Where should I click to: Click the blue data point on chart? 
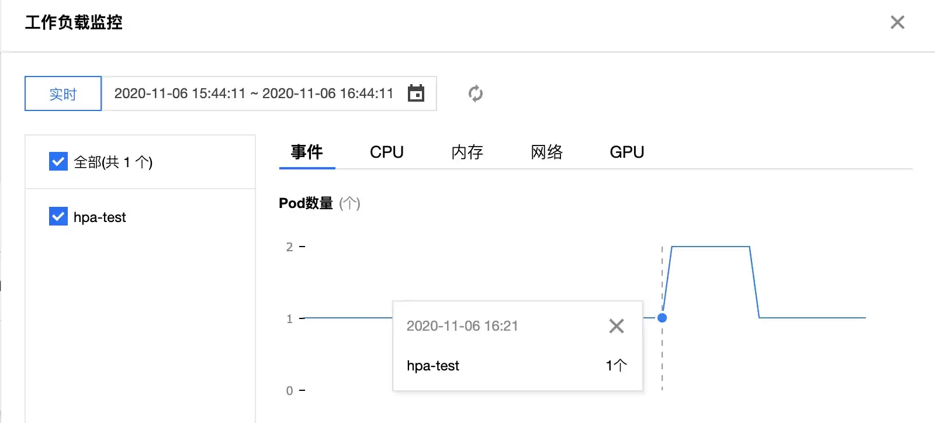click(x=662, y=318)
